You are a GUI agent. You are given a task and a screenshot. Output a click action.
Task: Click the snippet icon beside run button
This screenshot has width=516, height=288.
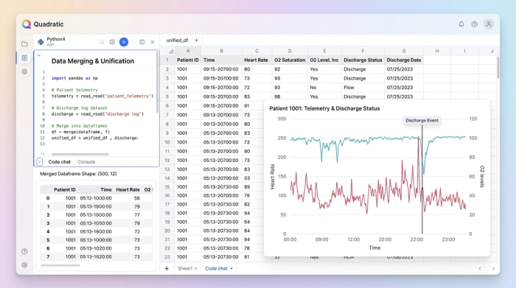pos(112,42)
